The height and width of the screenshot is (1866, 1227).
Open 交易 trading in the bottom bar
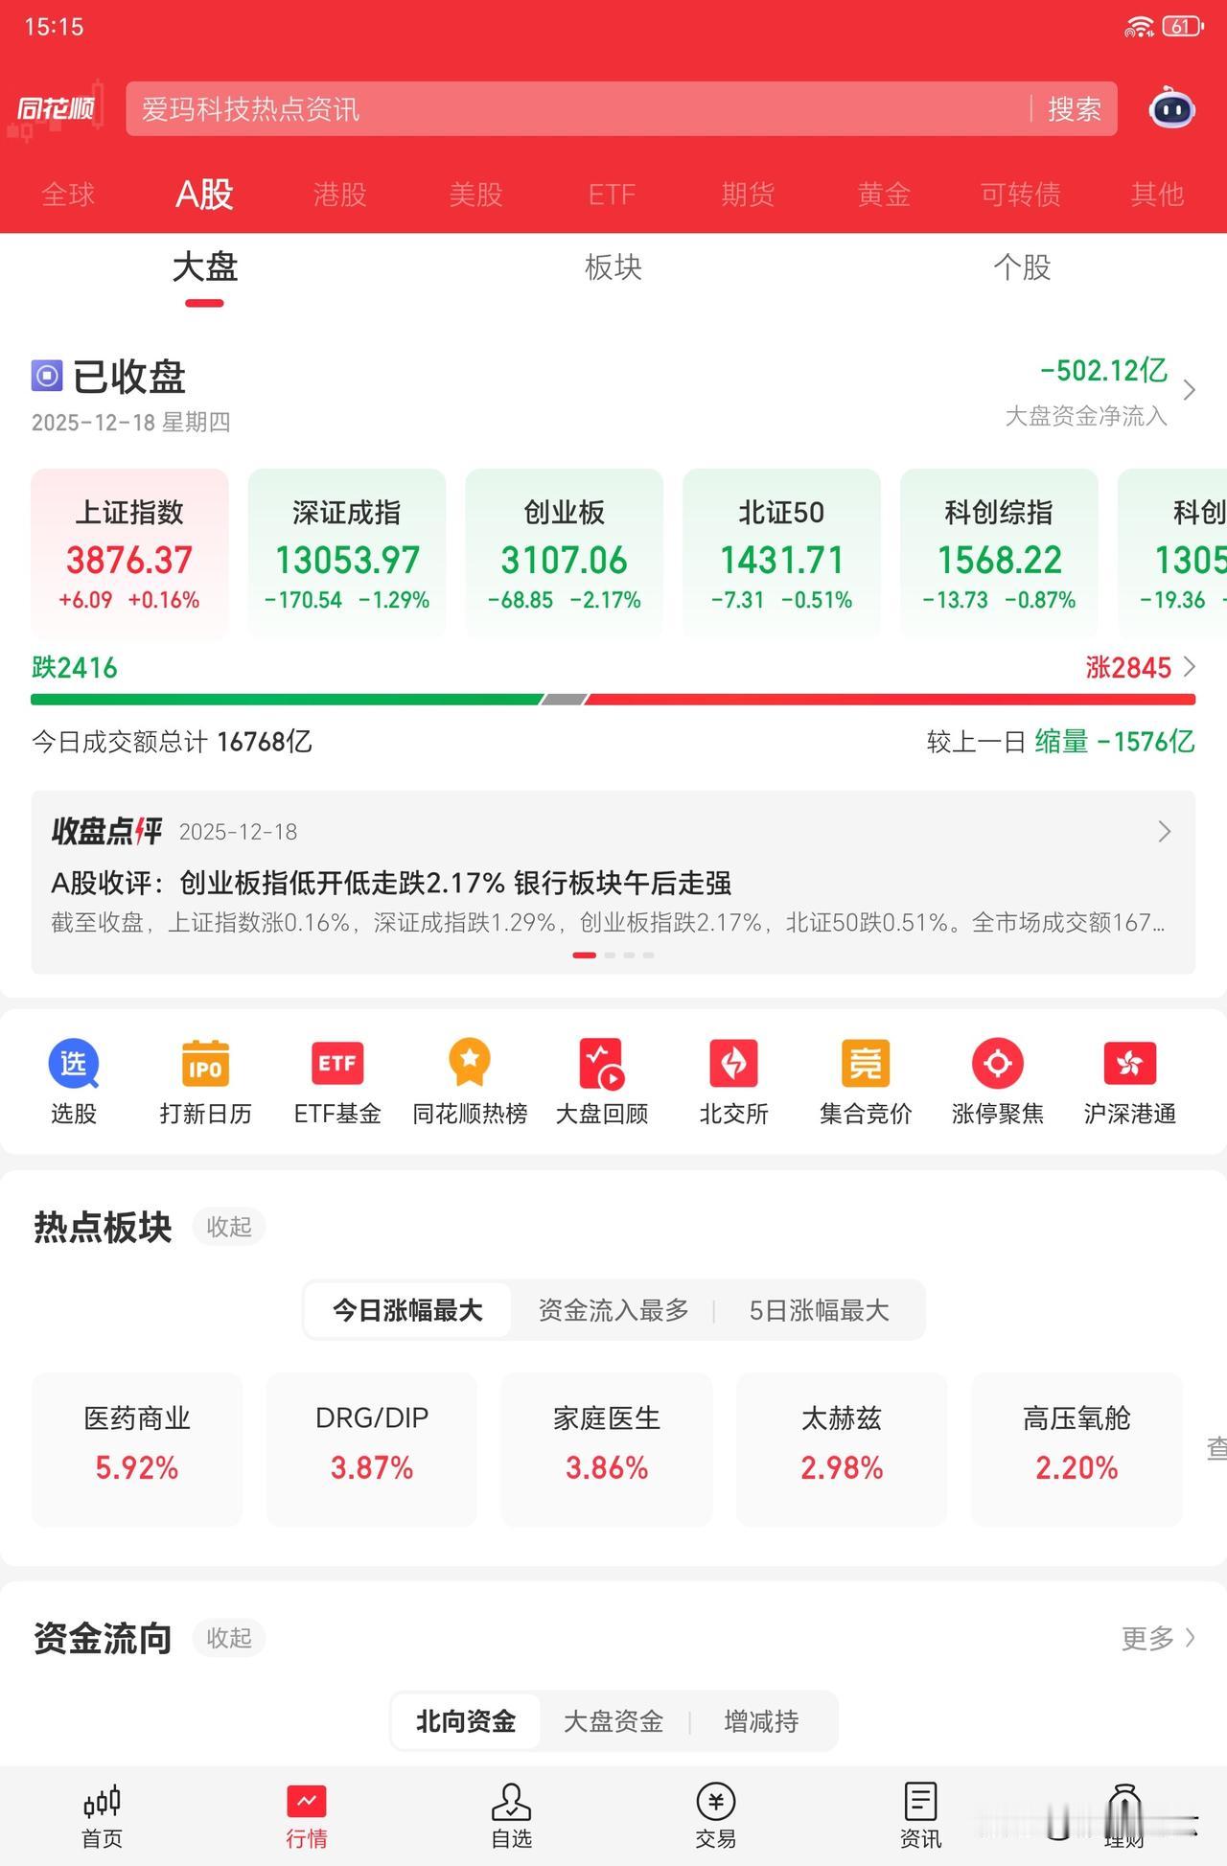click(716, 1816)
